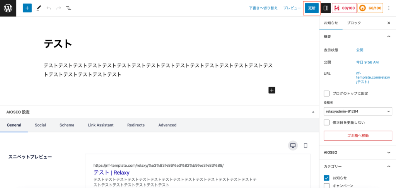Viewport: 396px width, 188px height.
Task: Select the Link Assistant tab
Action: click(x=101, y=125)
